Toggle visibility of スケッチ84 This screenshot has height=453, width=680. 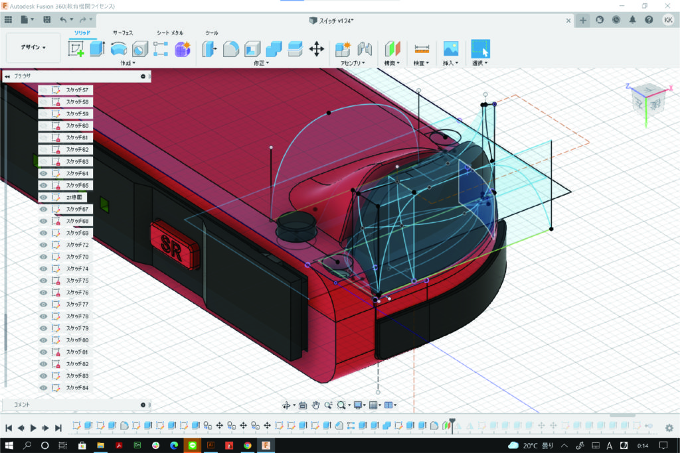tap(44, 388)
